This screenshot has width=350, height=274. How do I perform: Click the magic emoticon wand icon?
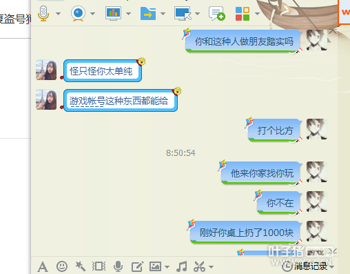click(81, 266)
